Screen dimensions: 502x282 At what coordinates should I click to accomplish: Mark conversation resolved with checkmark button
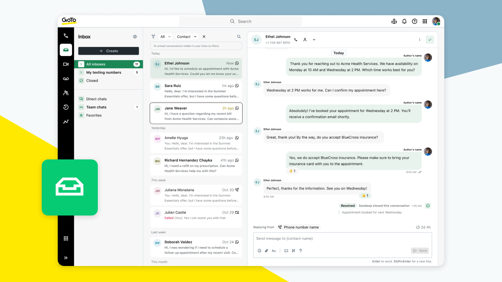[430, 40]
